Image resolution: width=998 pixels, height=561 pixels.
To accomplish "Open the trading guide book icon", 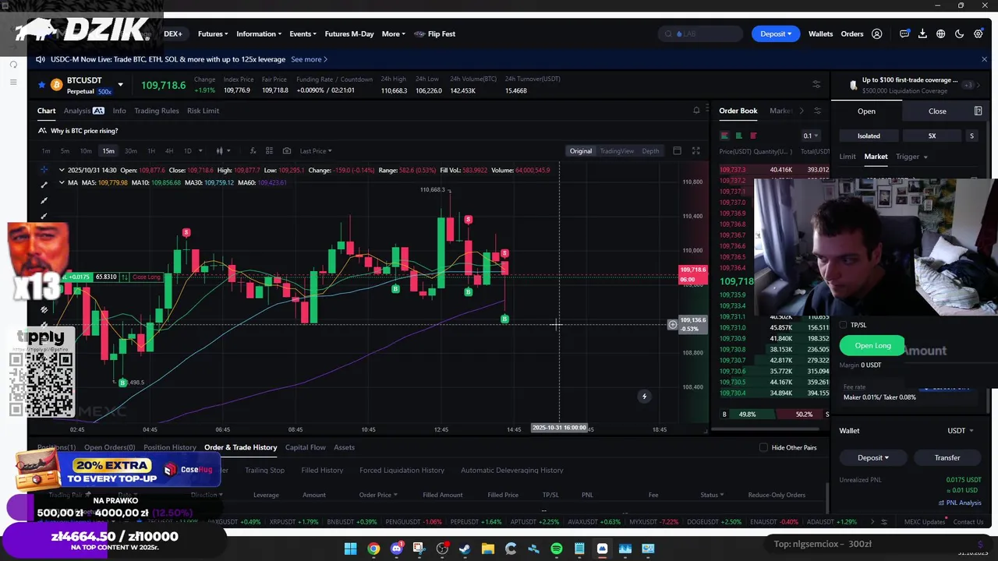I will point(978,111).
